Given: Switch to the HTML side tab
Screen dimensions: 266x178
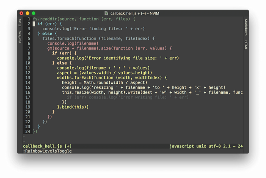Looking at the screenshot, I should click(x=246, y=45).
